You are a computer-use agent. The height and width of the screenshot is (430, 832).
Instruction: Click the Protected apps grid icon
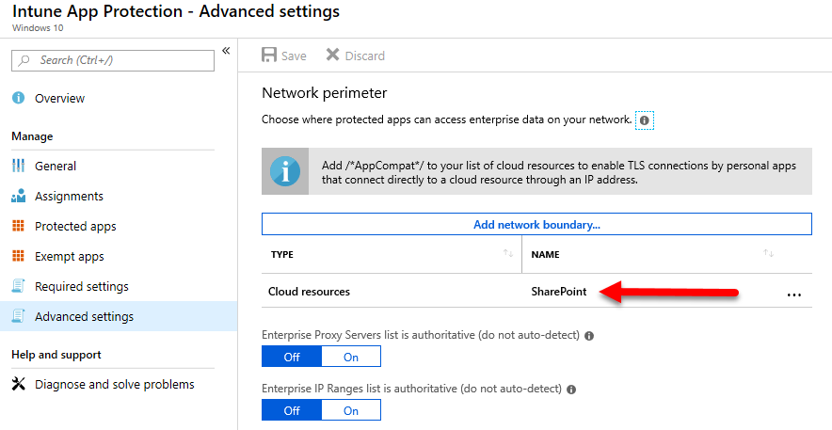pyautogui.click(x=18, y=227)
